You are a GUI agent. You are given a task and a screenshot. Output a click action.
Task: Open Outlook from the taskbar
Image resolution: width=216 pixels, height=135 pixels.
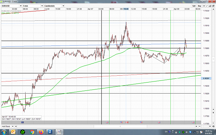13,132
